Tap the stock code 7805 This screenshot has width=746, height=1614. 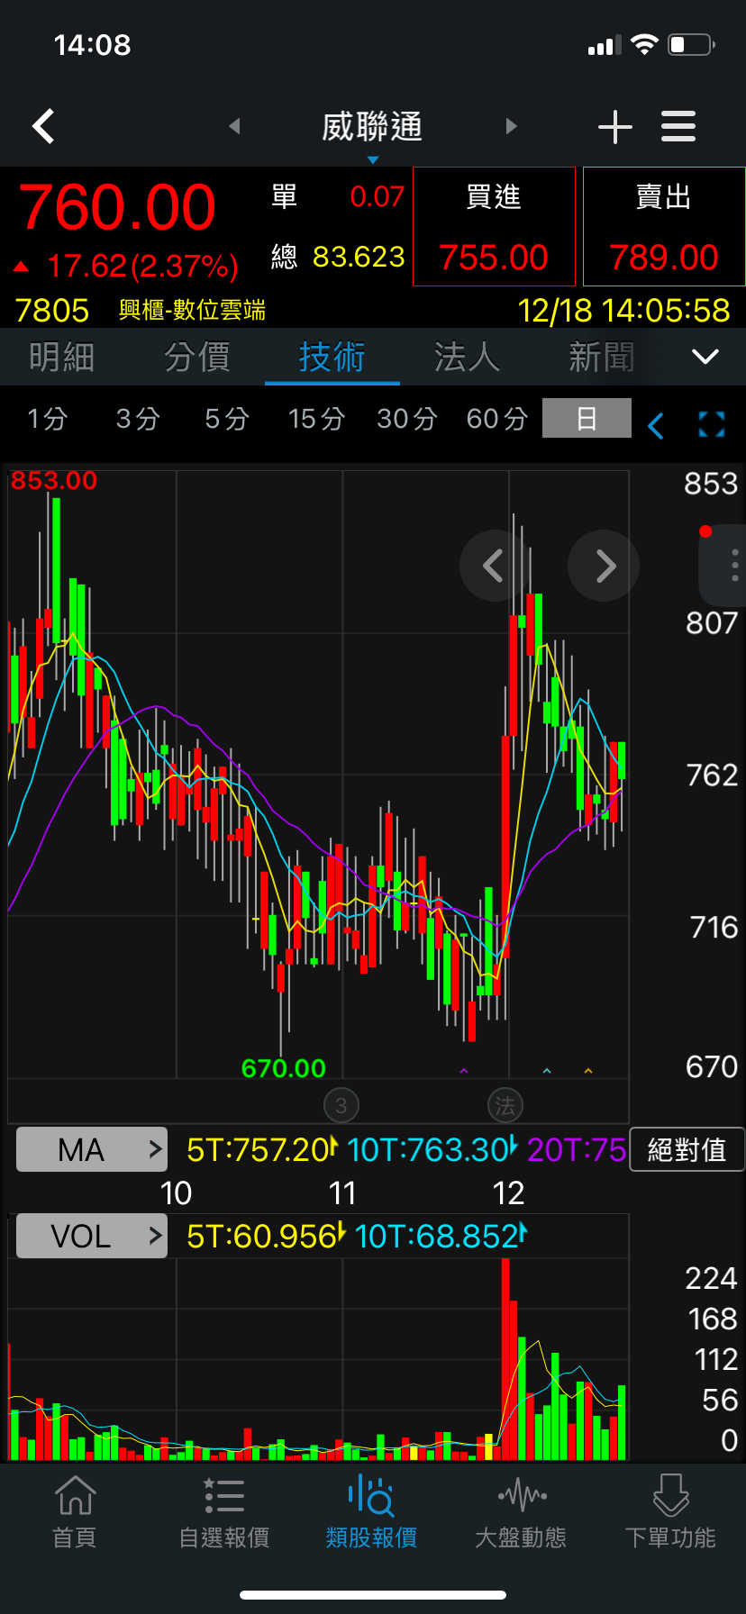click(52, 311)
